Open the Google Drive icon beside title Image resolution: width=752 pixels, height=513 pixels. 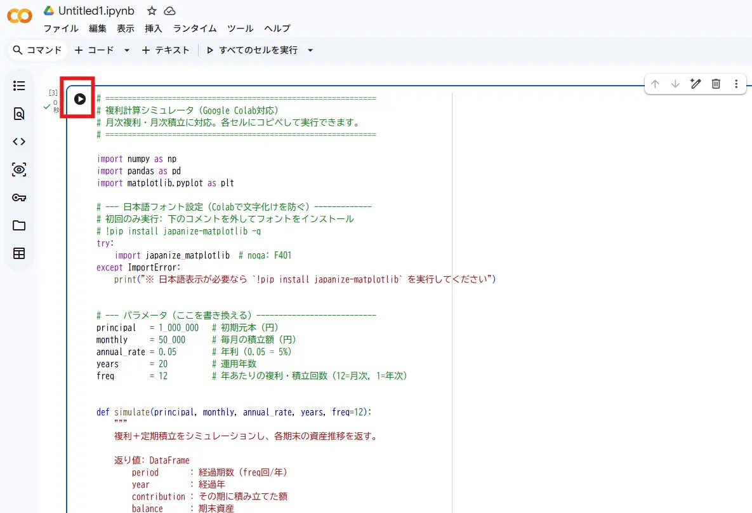click(48, 11)
